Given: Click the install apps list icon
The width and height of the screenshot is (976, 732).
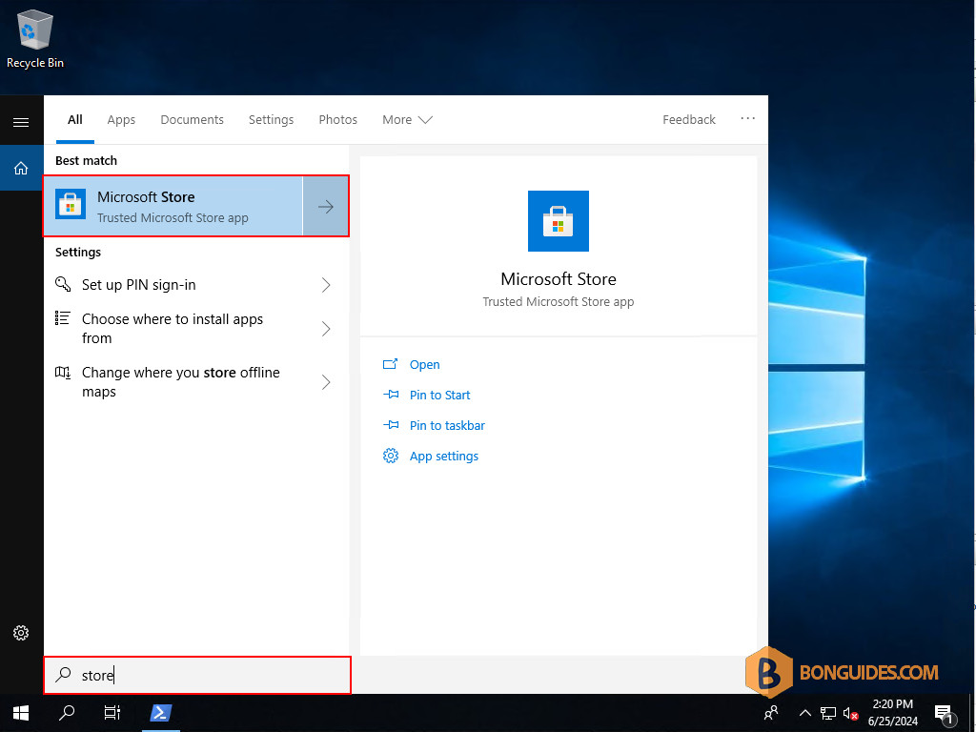Looking at the screenshot, I should click(63, 318).
